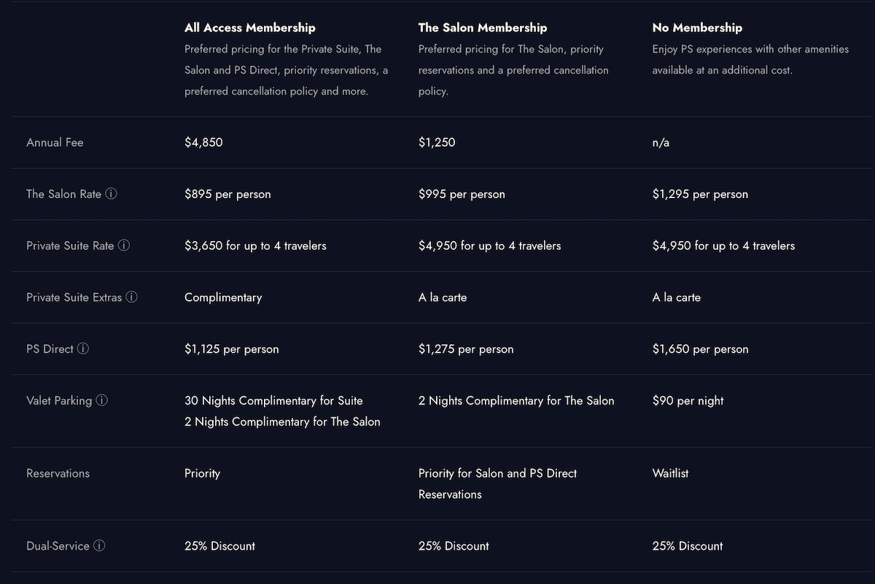This screenshot has width=875, height=584.
Task: Click the Valet Parking info icon
Action: click(x=102, y=400)
